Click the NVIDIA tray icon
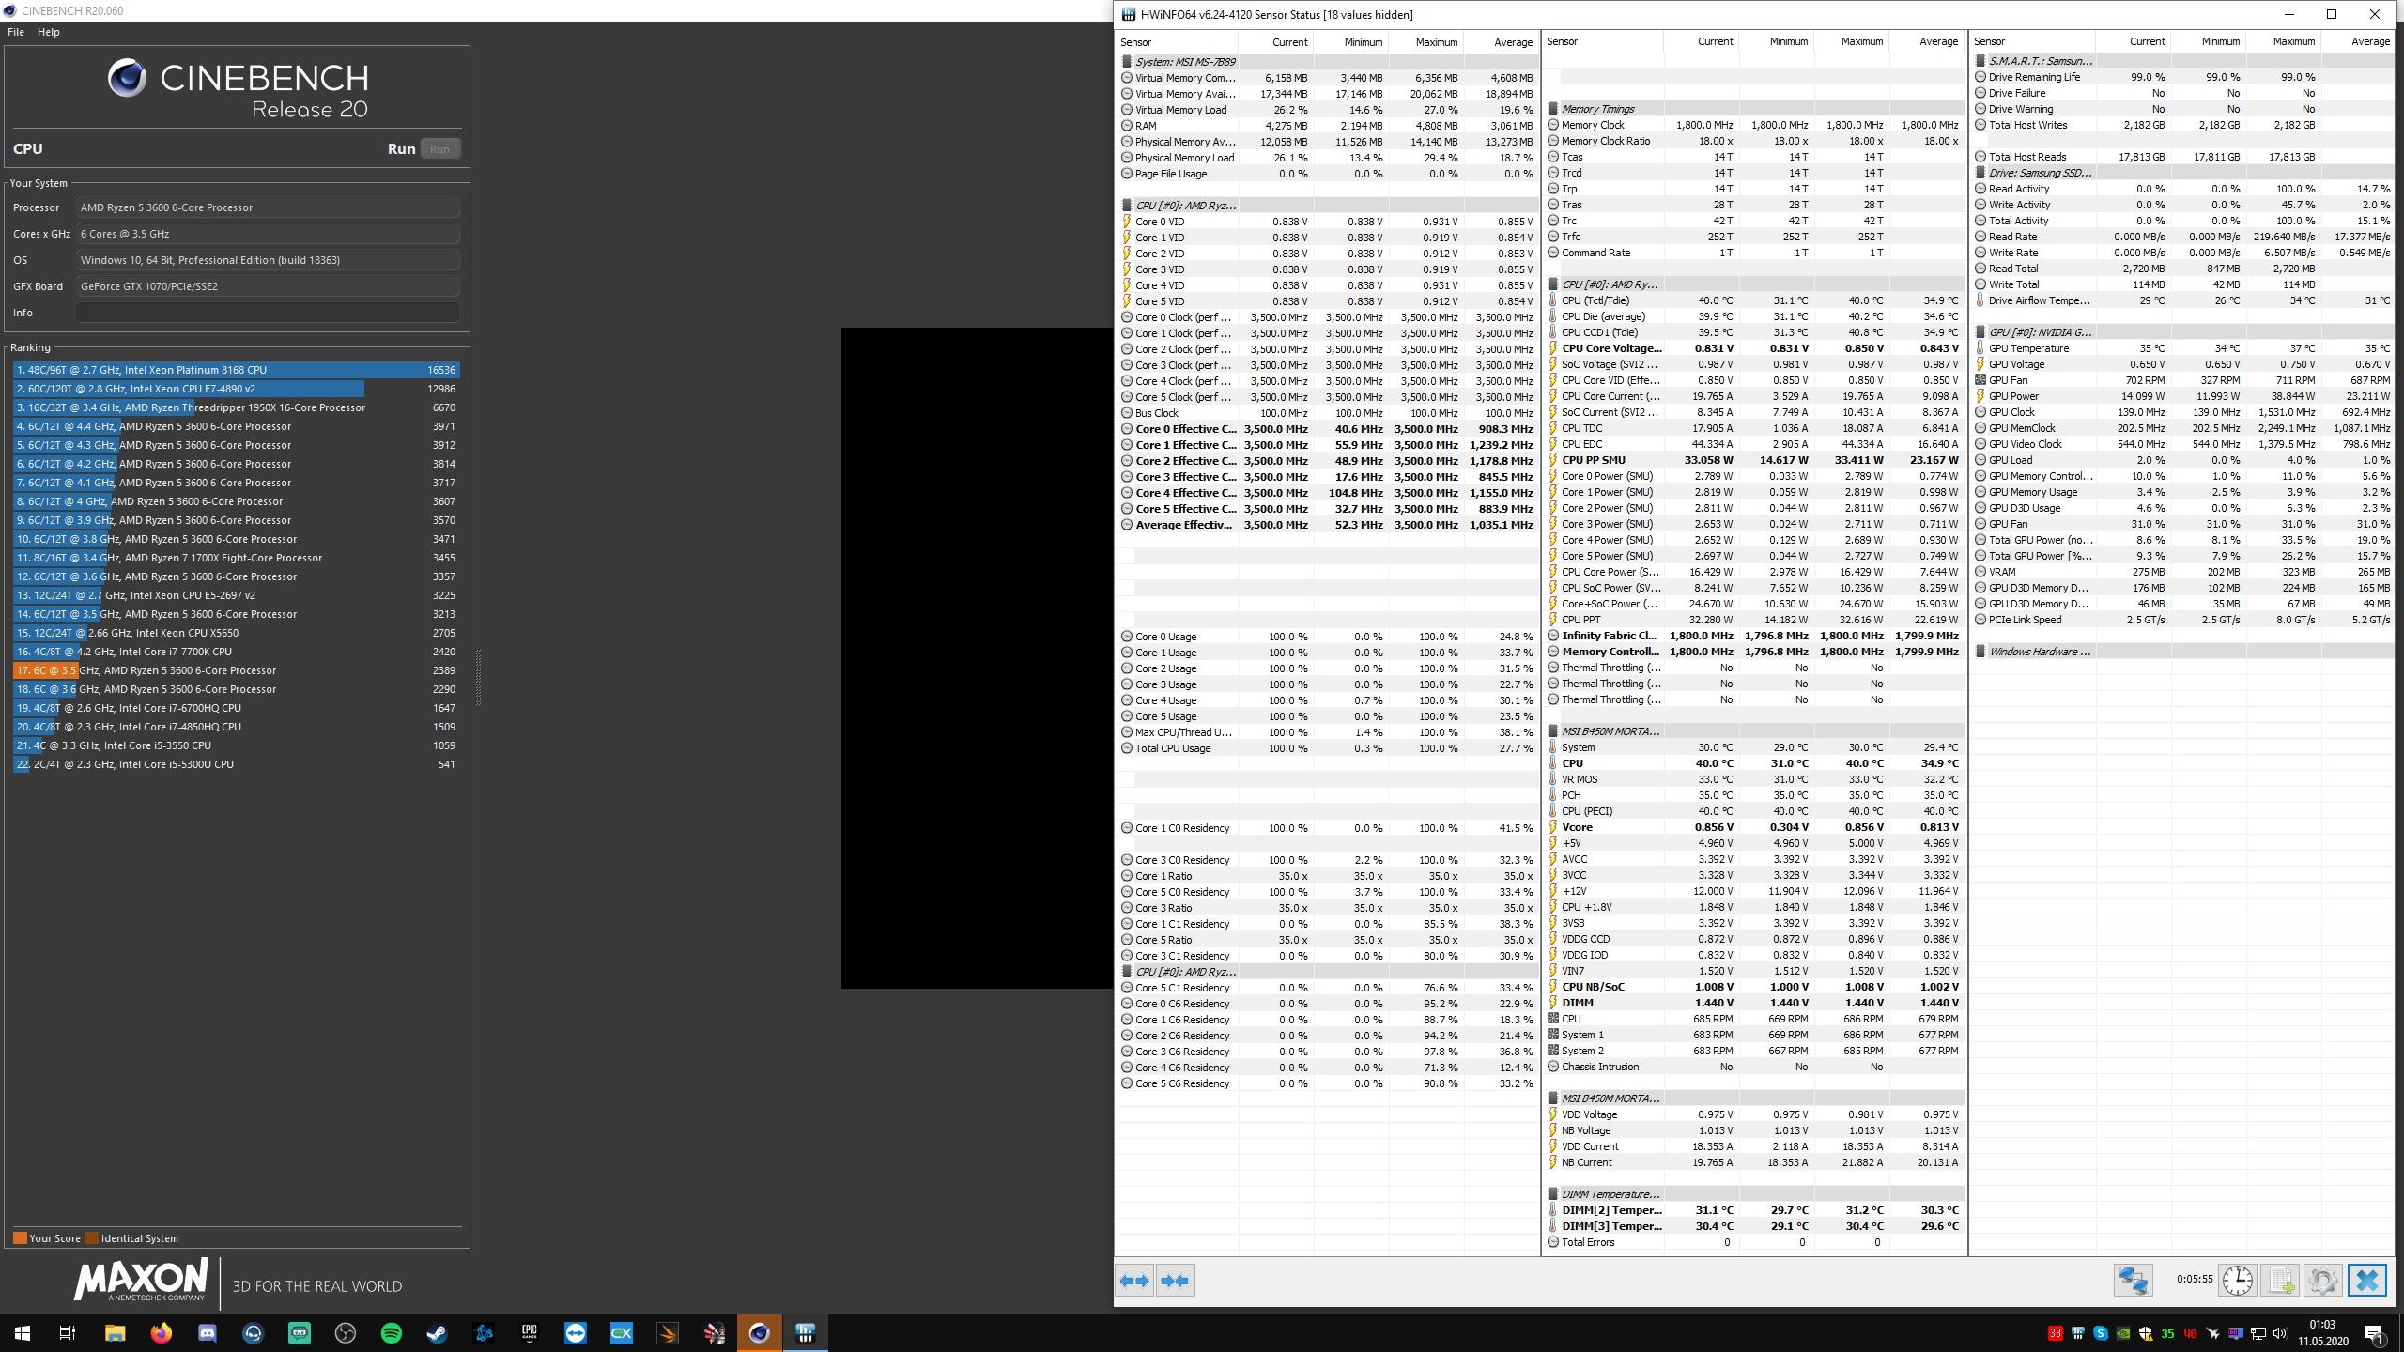 tap(2123, 1333)
